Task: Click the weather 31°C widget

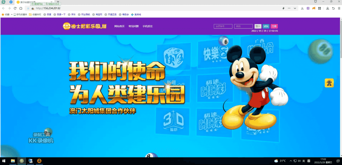Action: 280,161
